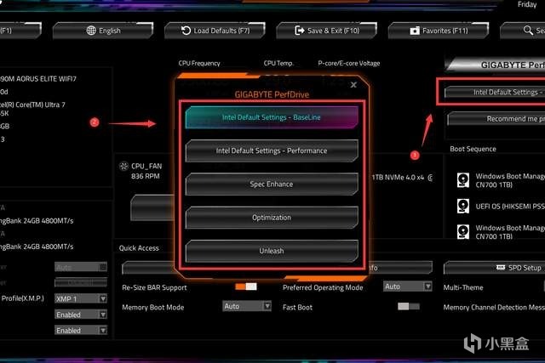Open the greyed Auto dropdown above XMP
The width and height of the screenshot is (545, 363).
click(x=81, y=267)
